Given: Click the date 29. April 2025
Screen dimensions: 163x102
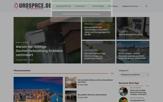Looking at the screenshot, I should coord(83,85).
